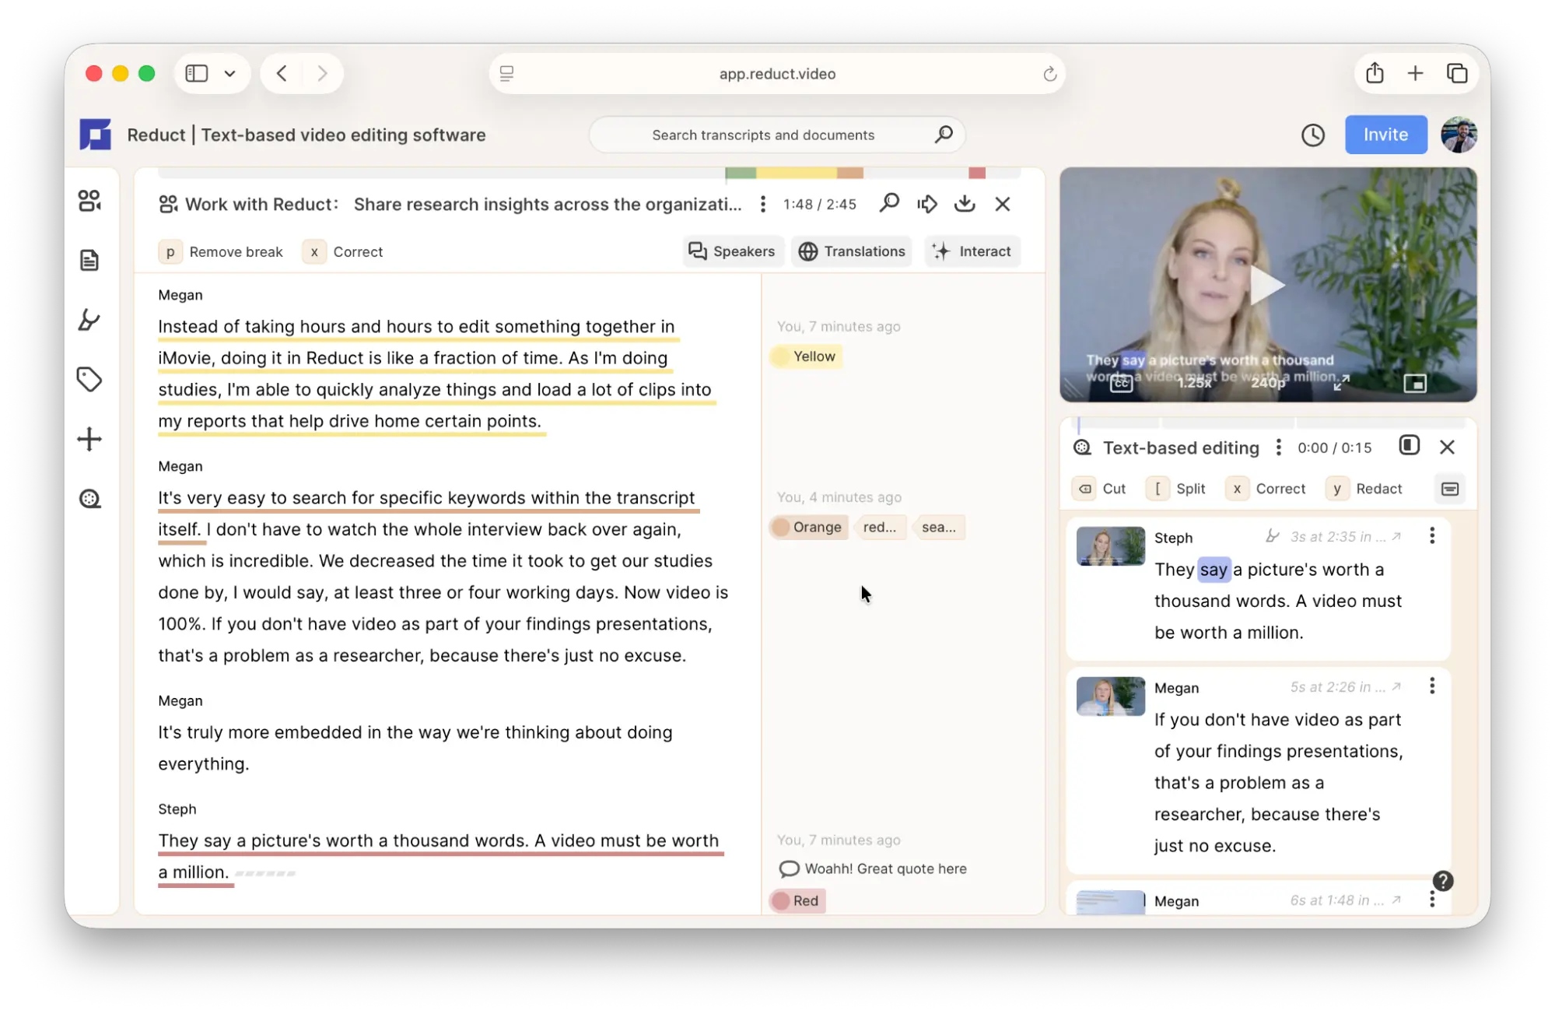Screen dimensions: 1555x1014
Task: Play the video in the preview
Action: coord(1266,285)
